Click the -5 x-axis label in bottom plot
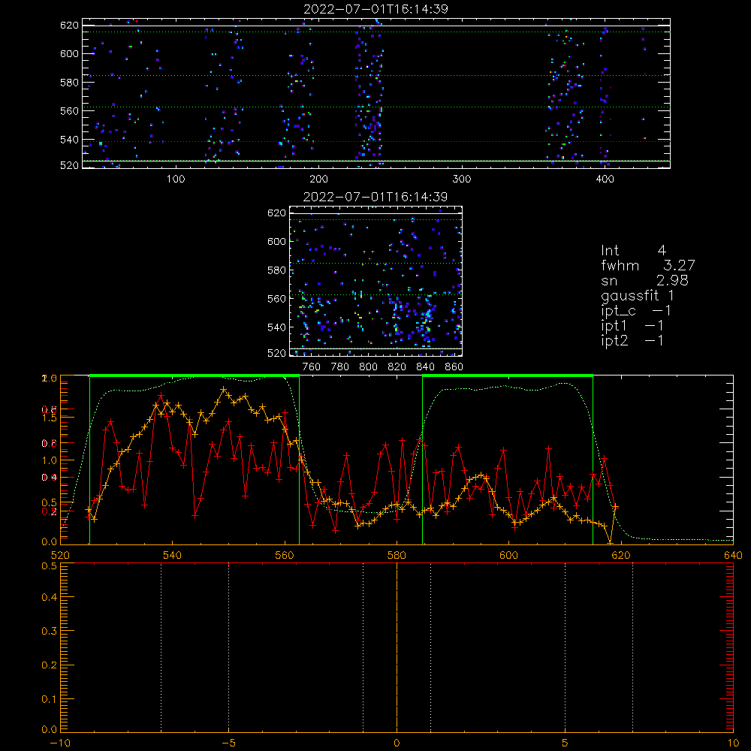The image size is (751, 751). coord(229,743)
